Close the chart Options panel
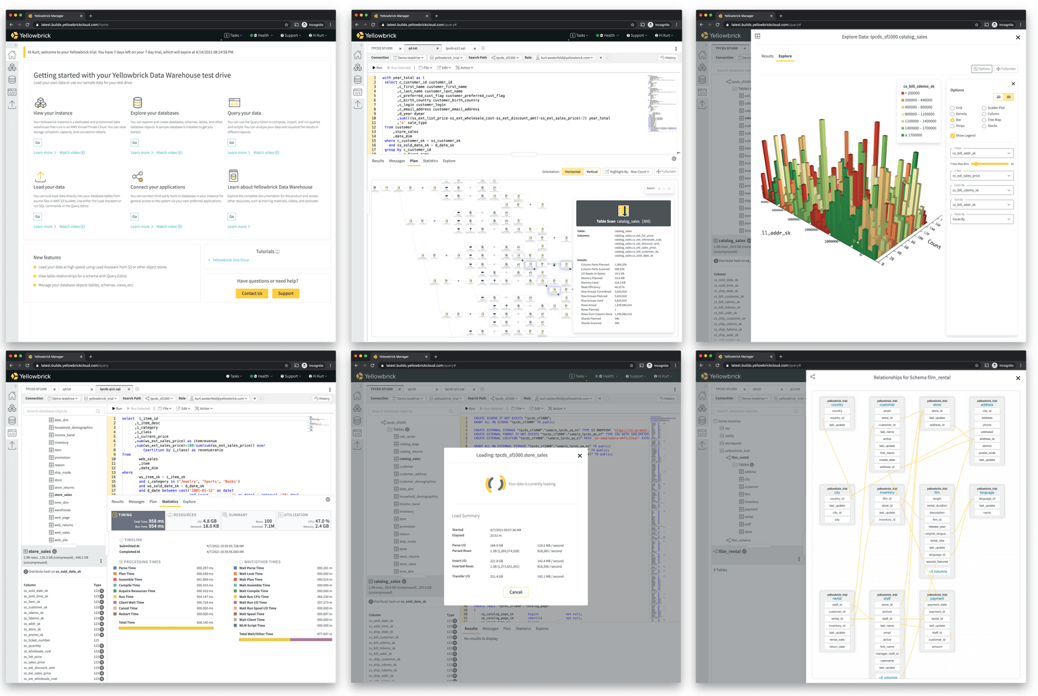1038x696 pixels. (x=1013, y=84)
